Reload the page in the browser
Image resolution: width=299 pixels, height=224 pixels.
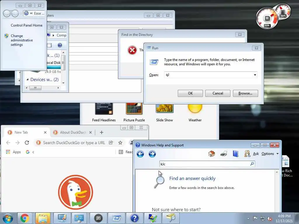(x=27, y=143)
